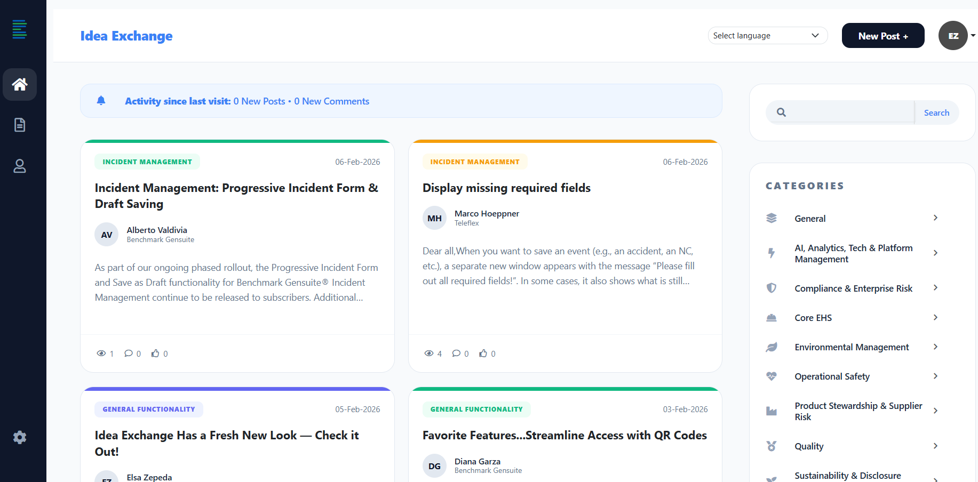This screenshot has width=978, height=482.
Task: Select Compliance & Enterprise Risk category
Action: [x=853, y=288]
